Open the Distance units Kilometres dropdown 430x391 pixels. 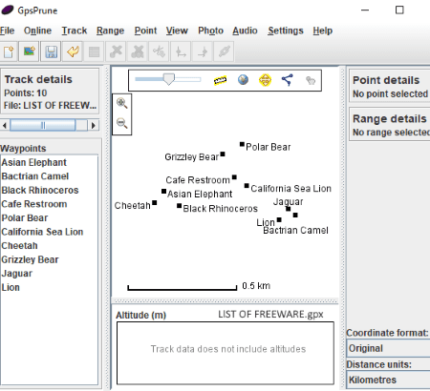click(x=388, y=380)
